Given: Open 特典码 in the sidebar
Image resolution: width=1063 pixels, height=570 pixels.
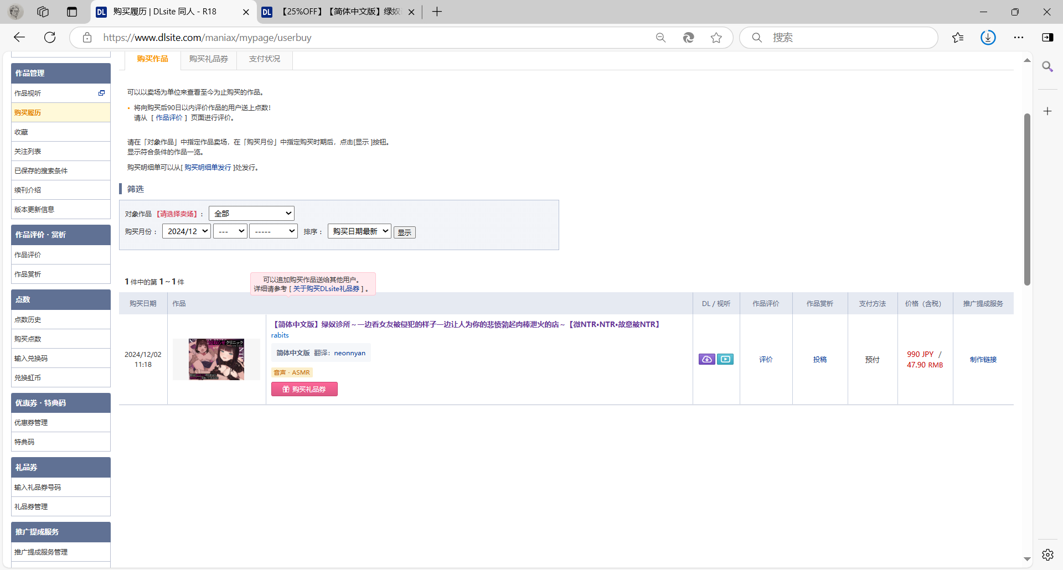Looking at the screenshot, I should [x=61, y=442].
